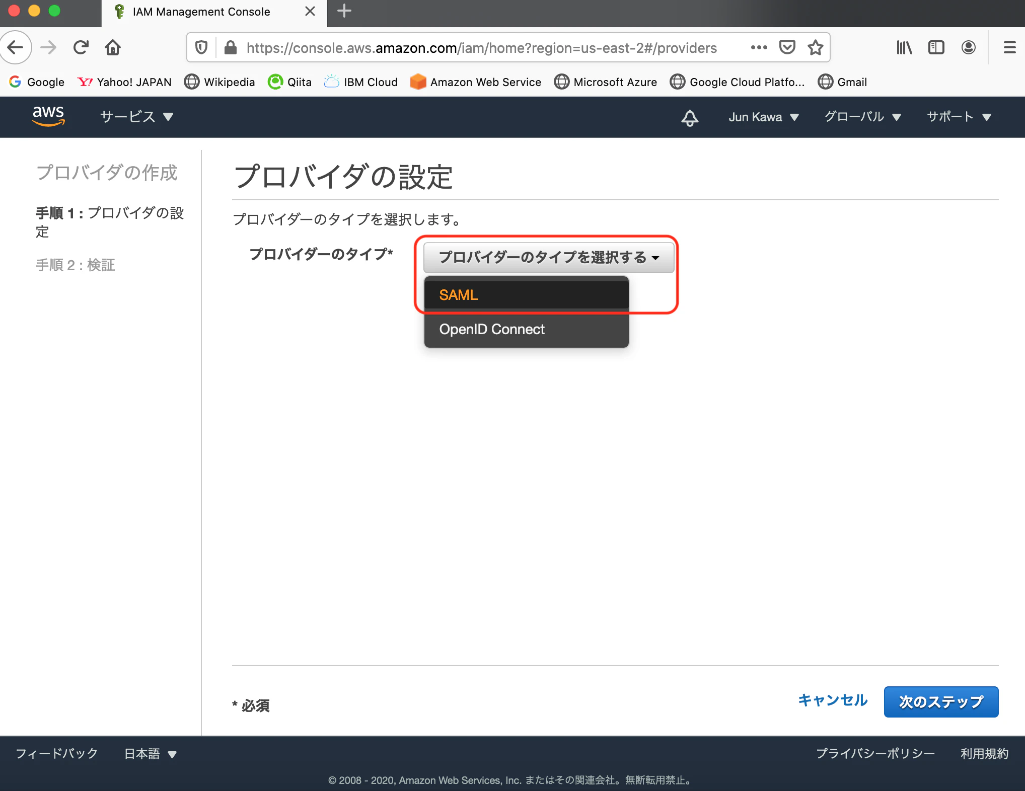The image size is (1025, 791).
Task: Select SAML provider type
Action: tap(527, 295)
